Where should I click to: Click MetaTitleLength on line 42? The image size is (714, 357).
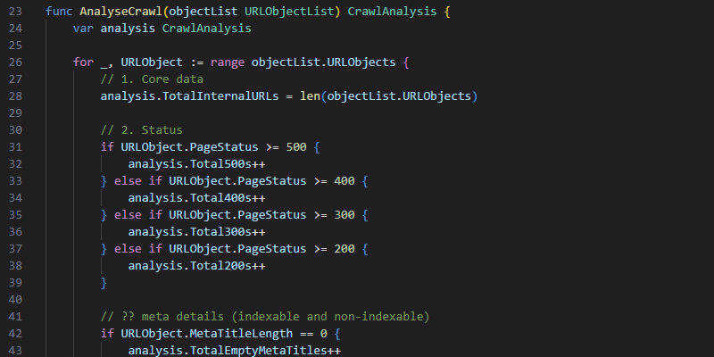241,333
